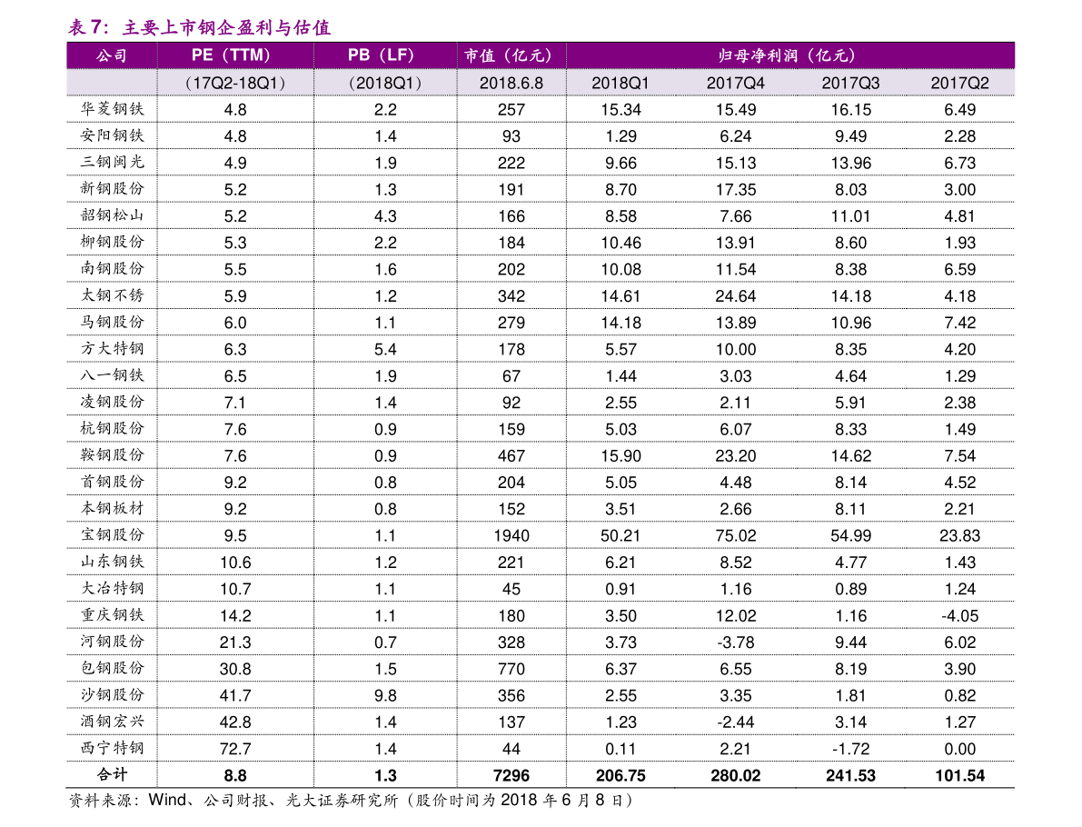
Task: Click the 公司 column header
Action: [112, 55]
